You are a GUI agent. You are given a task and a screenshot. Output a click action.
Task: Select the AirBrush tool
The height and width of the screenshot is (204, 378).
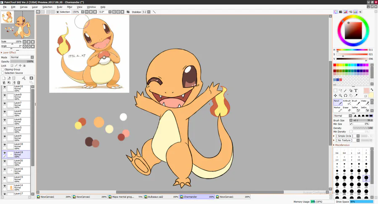point(347,102)
